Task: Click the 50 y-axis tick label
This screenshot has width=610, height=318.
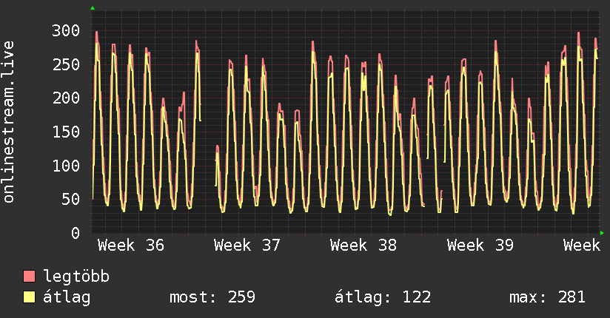Action: coord(71,200)
